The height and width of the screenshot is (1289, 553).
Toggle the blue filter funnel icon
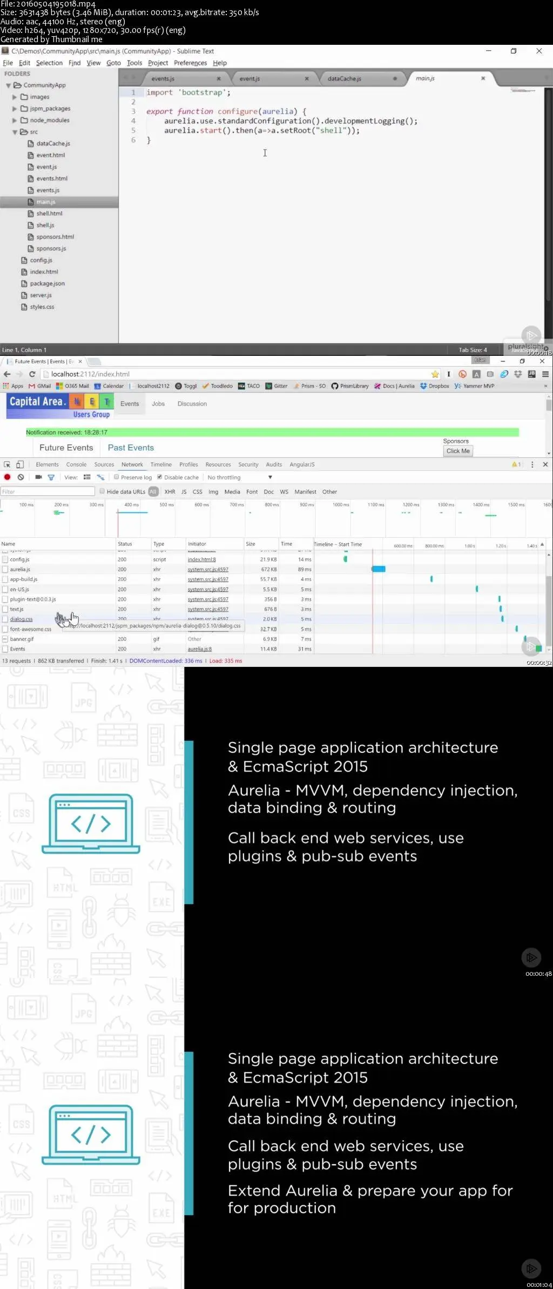pos(51,477)
